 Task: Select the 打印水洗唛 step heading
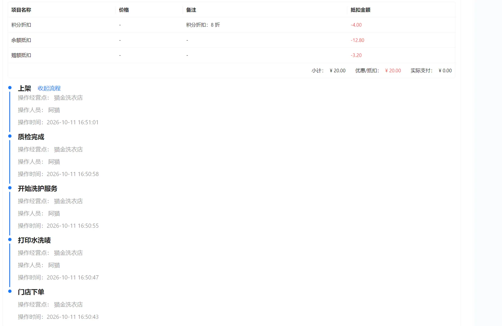34,240
